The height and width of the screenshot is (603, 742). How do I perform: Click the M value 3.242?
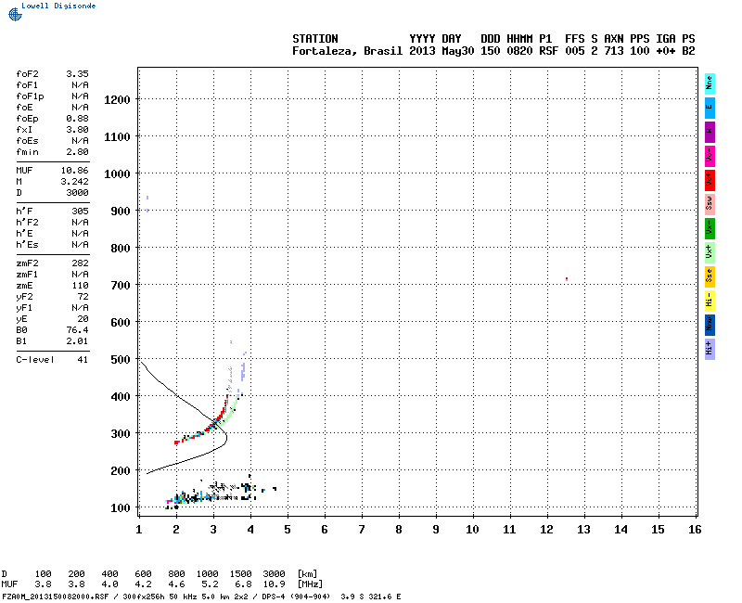tap(75, 182)
